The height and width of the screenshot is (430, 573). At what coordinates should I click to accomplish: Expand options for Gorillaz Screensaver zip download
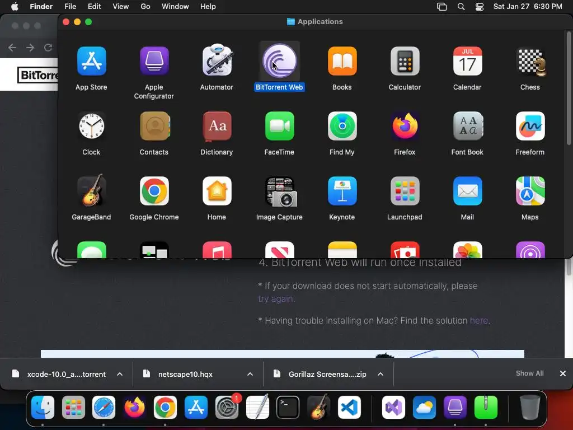pos(381,374)
